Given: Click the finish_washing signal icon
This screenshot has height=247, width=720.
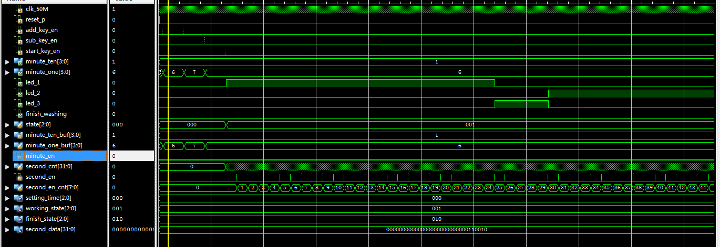Looking at the screenshot, I should tap(18, 114).
